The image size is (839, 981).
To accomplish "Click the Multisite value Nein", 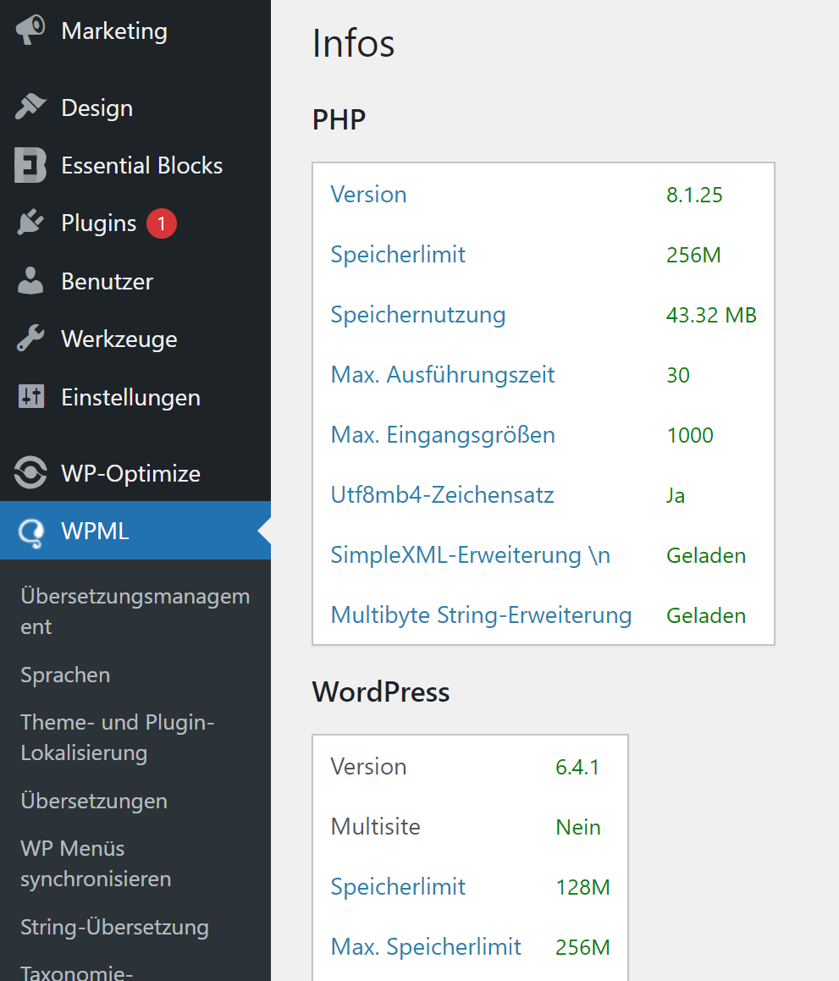I will (578, 827).
